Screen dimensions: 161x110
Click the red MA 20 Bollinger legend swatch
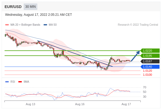click(x=7, y=25)
